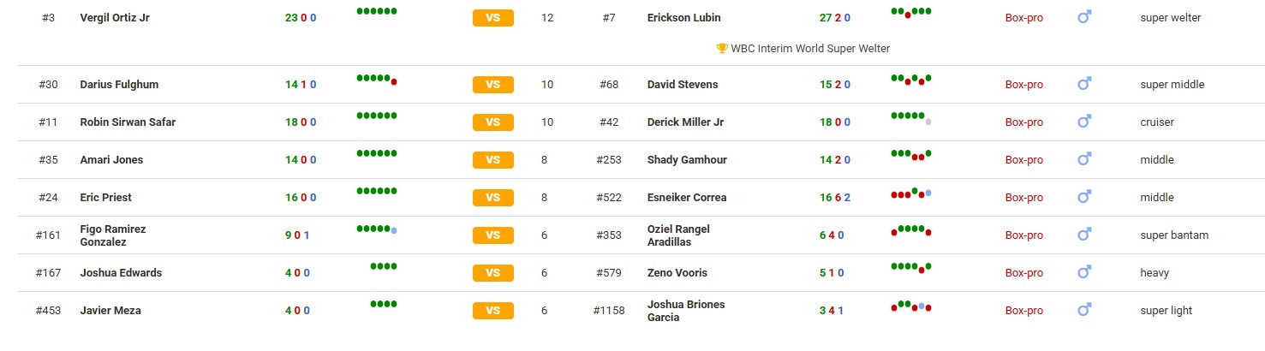Viewport: 1265px width, 351px height.
Task: Click the male icon in Darius Fulghum row
Action: (x=1083, y=84)
